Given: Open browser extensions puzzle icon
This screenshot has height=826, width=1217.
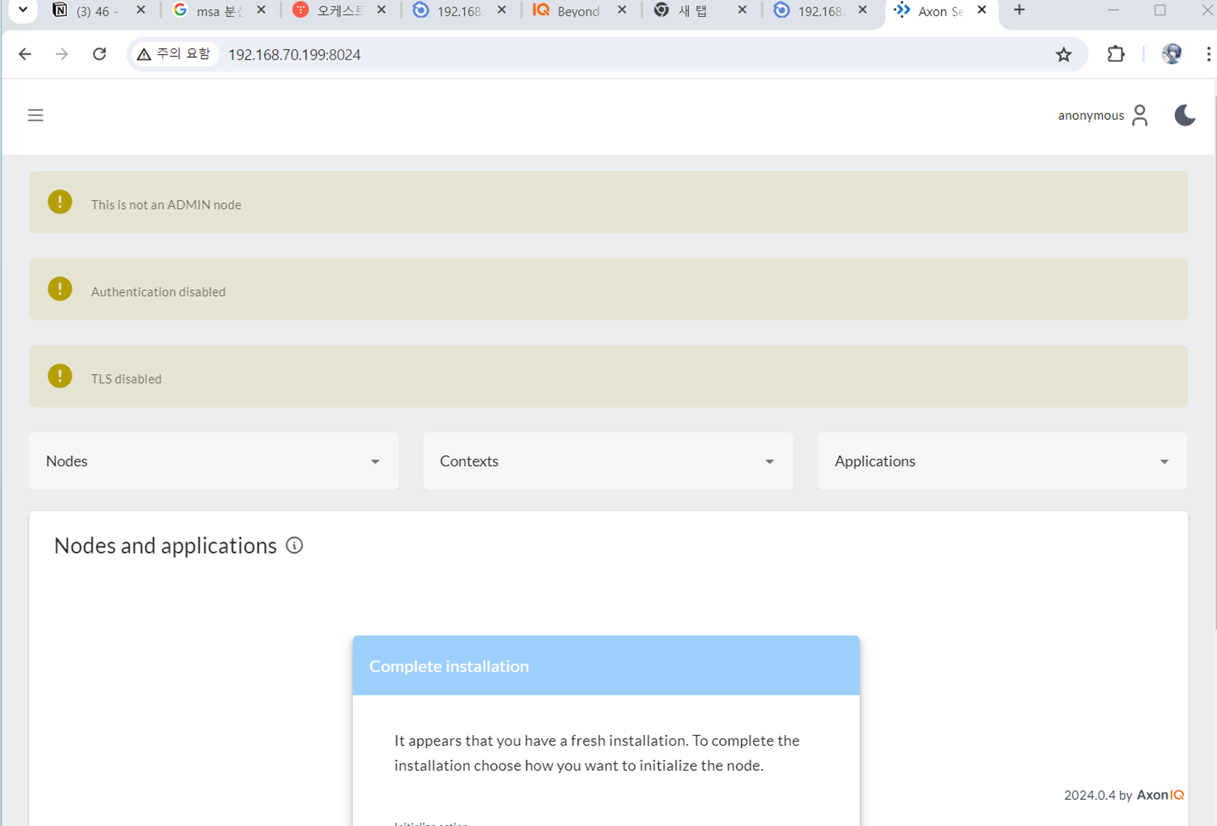Looking at the screenshot, I should coord(1115,55).
